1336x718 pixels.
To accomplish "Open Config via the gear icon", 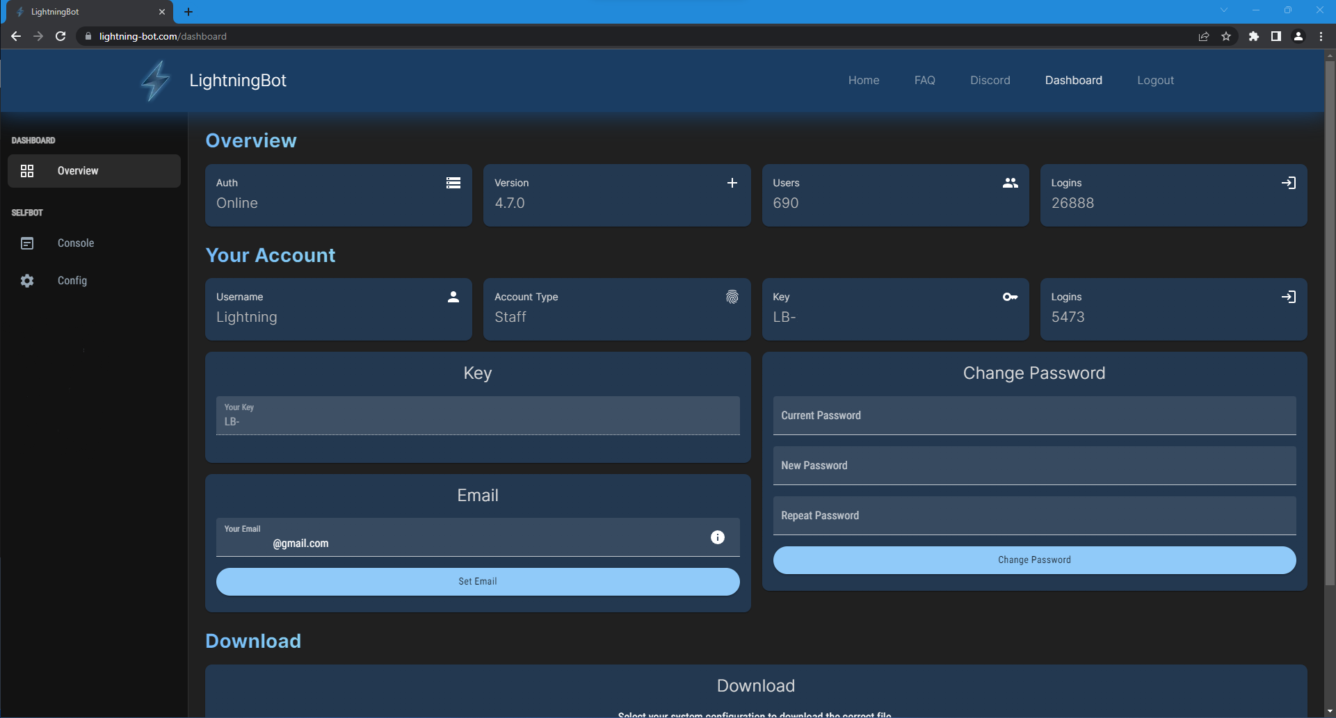I will tap(27, 280).
